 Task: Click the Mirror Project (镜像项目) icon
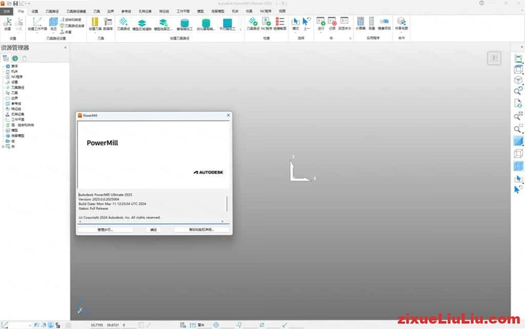(x=384, y=22)
